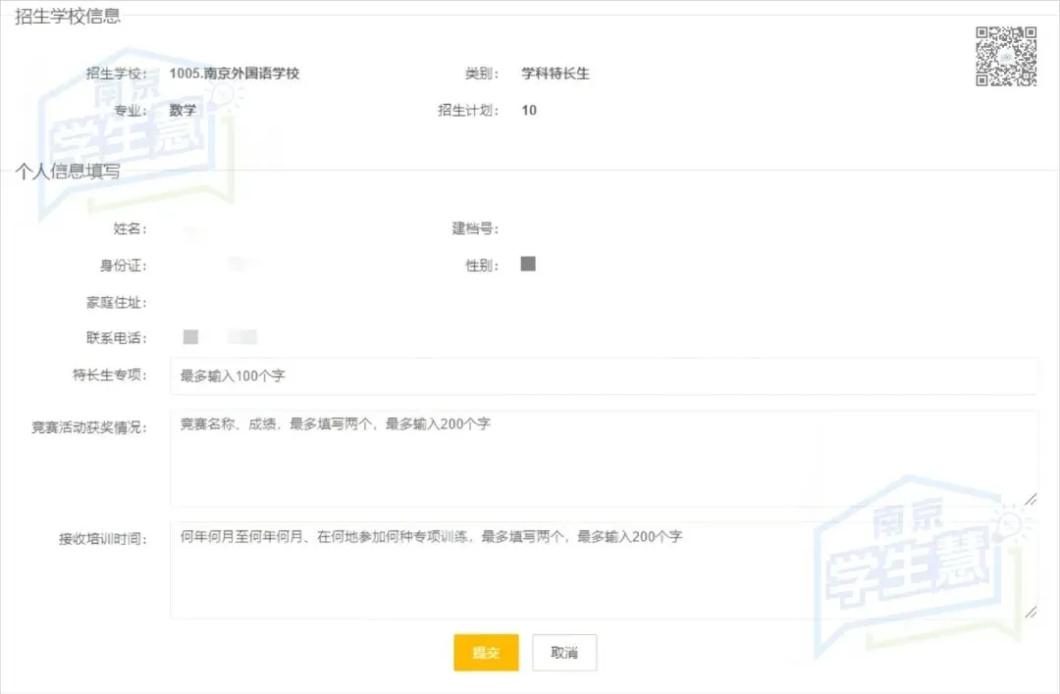Viewport: 1060px width, 694px height.
Task: Click the 家庭住址 field label
Action: pos(116,303)
